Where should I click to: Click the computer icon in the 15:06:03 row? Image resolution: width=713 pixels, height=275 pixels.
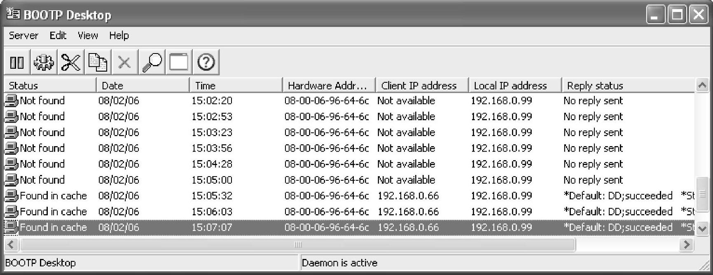pos(12,212)
